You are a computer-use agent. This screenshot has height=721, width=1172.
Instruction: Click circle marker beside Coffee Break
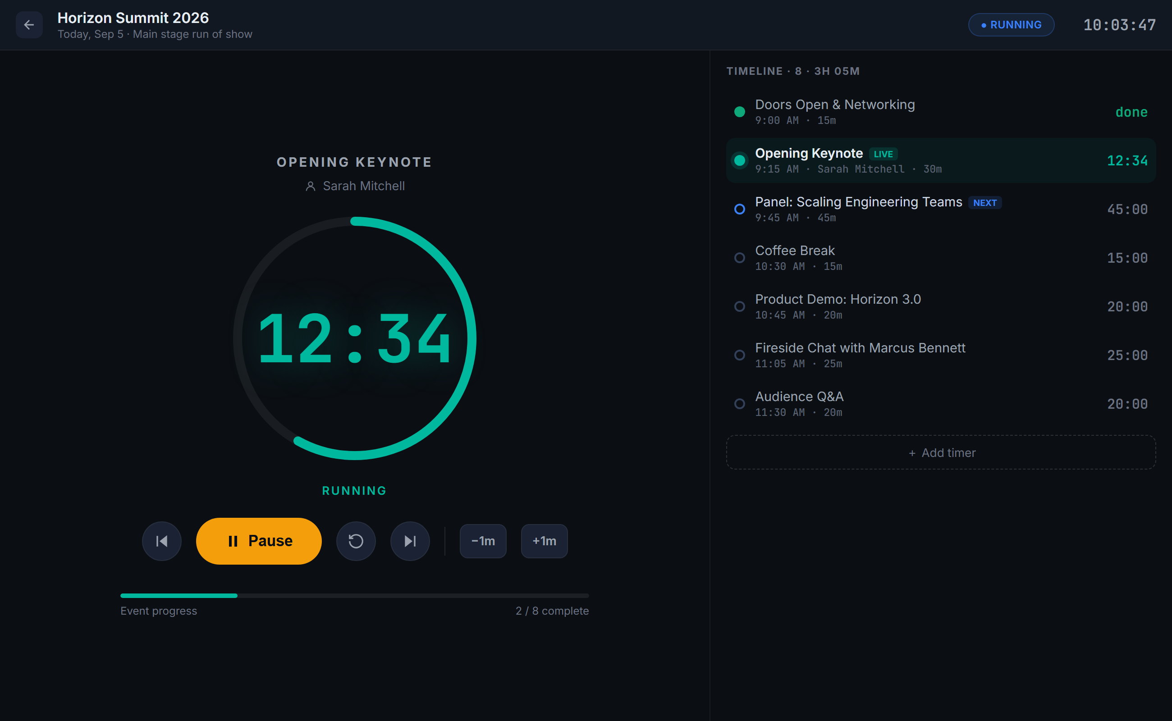coord(739,258)
